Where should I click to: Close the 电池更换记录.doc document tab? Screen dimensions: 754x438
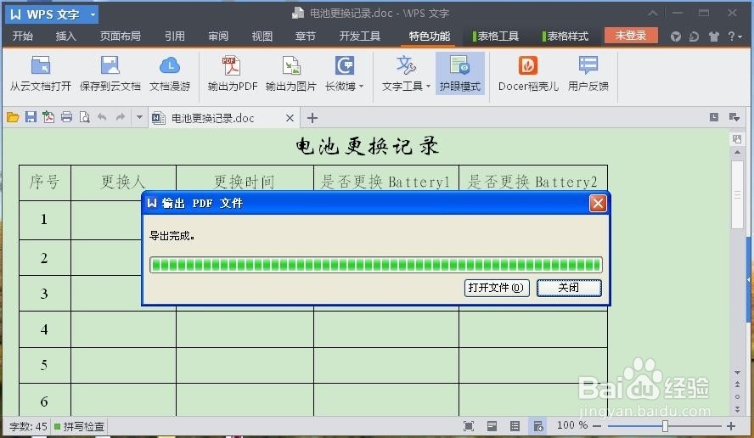pos(290,118)
